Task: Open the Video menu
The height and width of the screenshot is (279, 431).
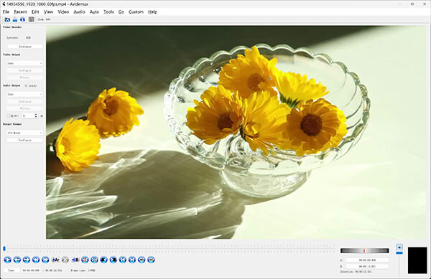Action: (63, 11)
